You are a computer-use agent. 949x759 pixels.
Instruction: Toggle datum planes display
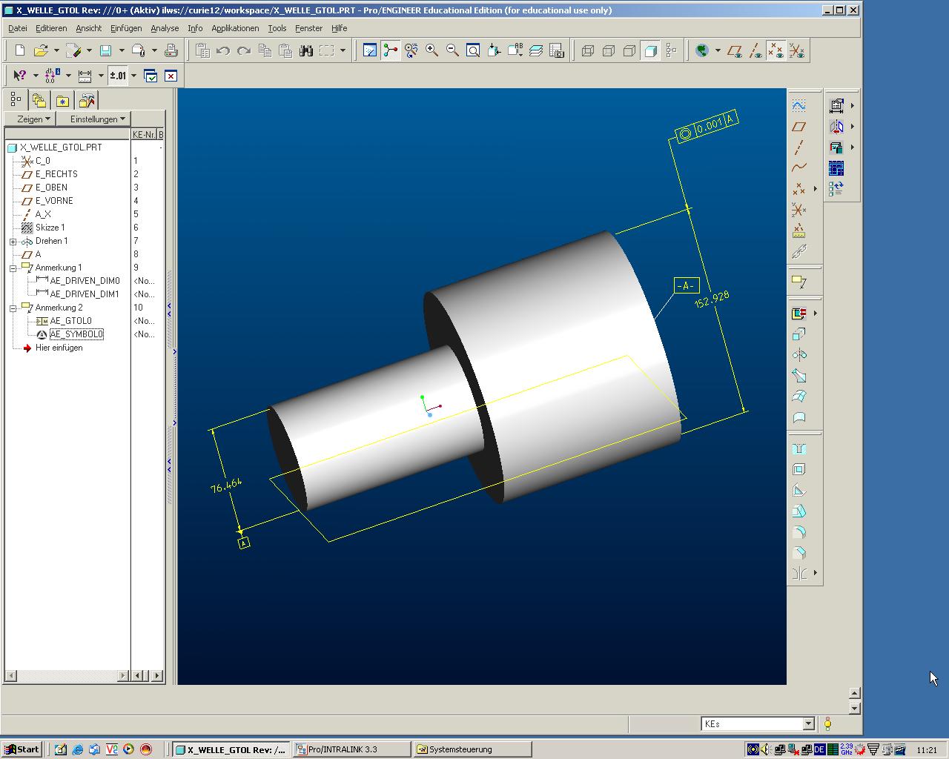click(735, 50)
